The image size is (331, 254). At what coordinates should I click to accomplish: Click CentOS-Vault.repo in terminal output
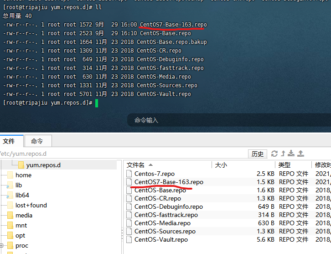point(164,94)
